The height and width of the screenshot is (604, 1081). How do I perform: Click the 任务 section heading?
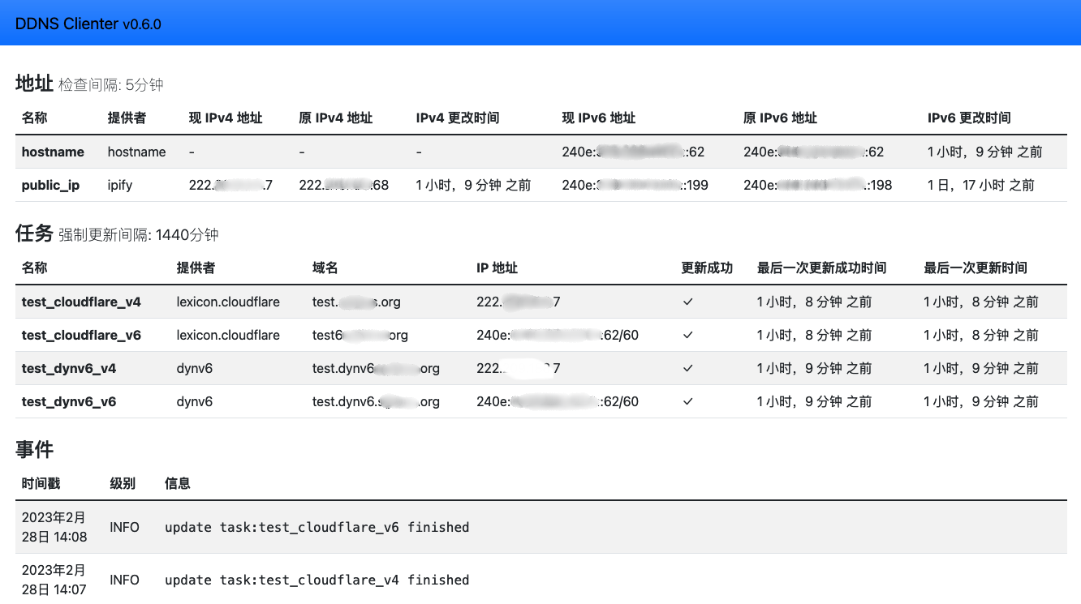[34, 233]
